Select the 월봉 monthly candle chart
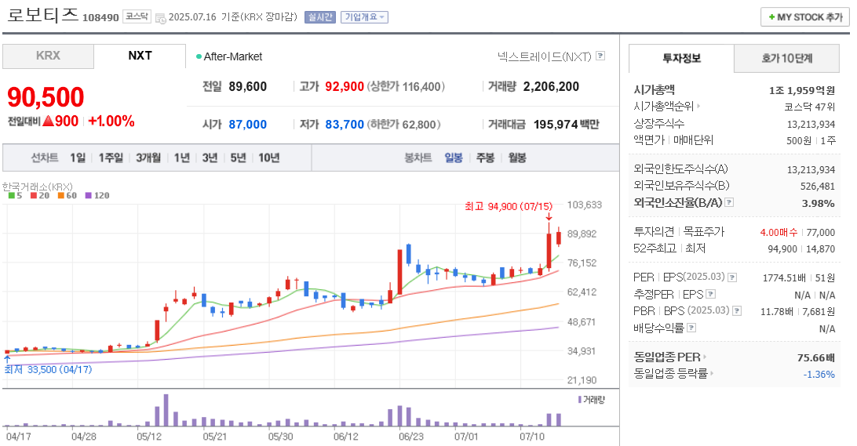The height and width of the screenshot is (446, 857). (x=517, y=158)
